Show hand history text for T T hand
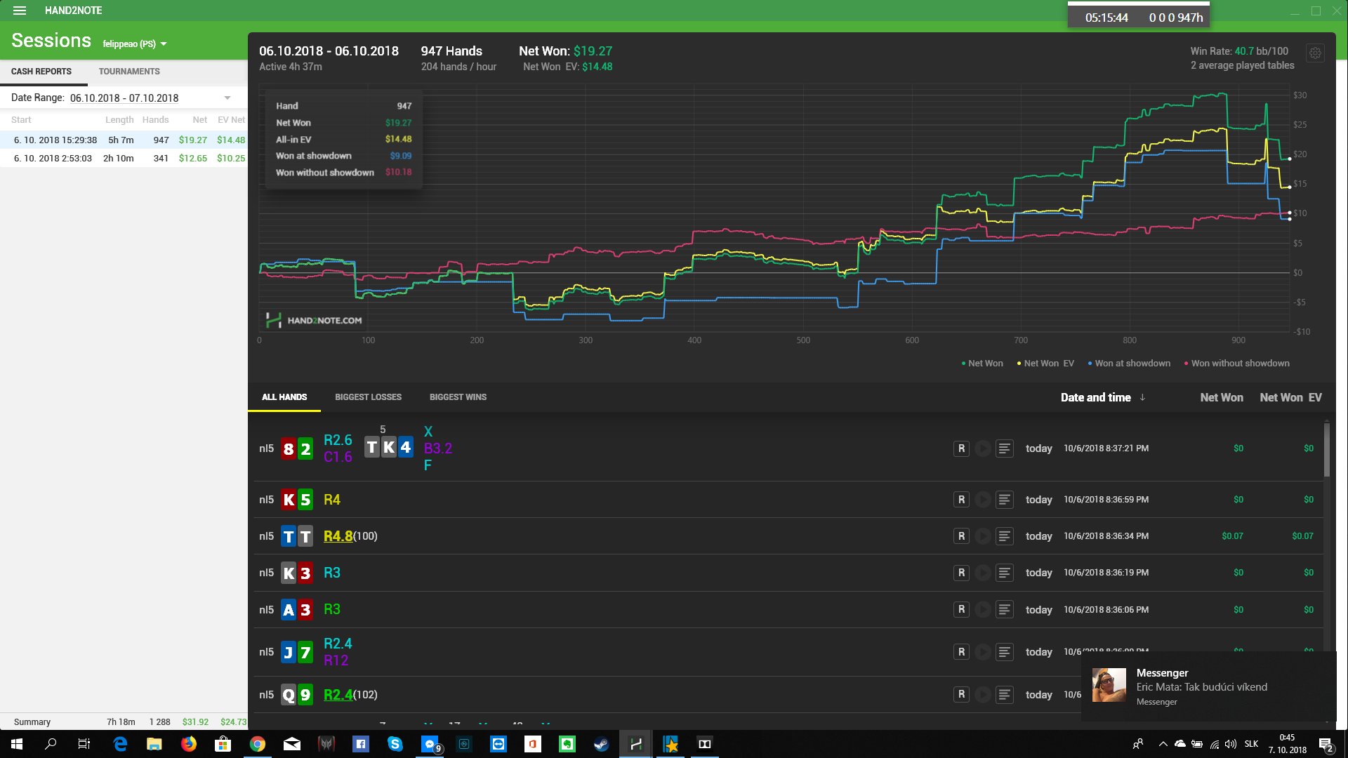 click(1005, 536)
